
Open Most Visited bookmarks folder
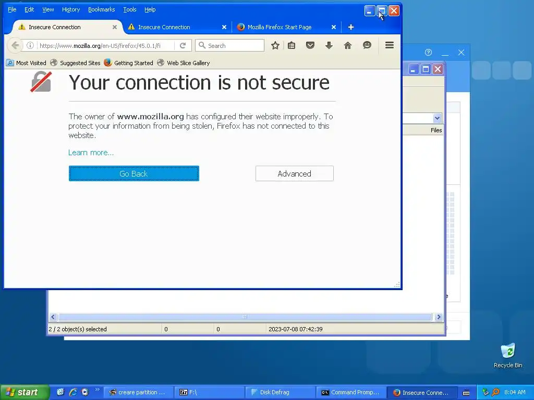pyautogui.click(x=27, y=63)
